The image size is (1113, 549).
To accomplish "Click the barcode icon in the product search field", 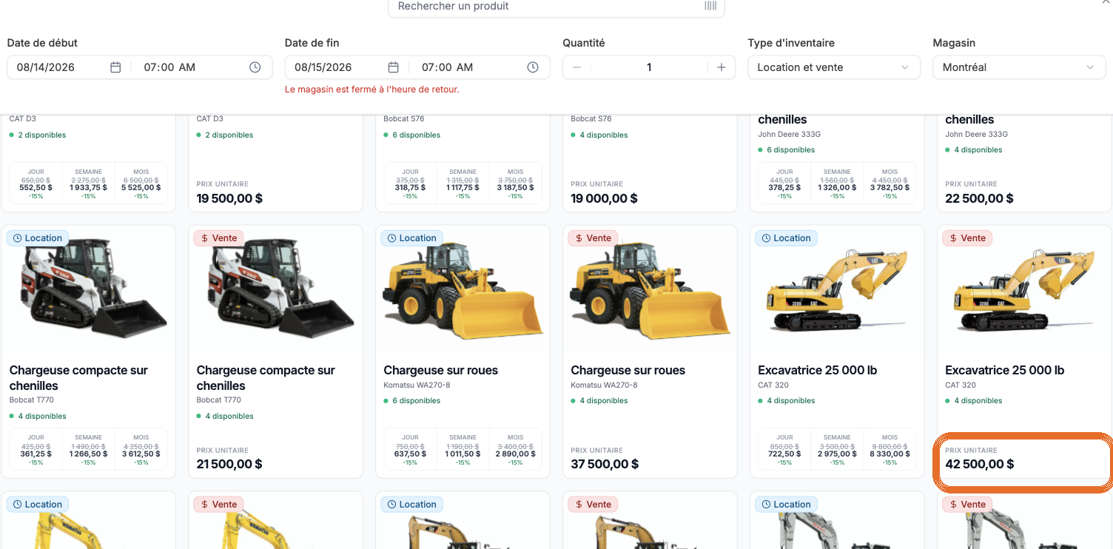I will [710, 6].
